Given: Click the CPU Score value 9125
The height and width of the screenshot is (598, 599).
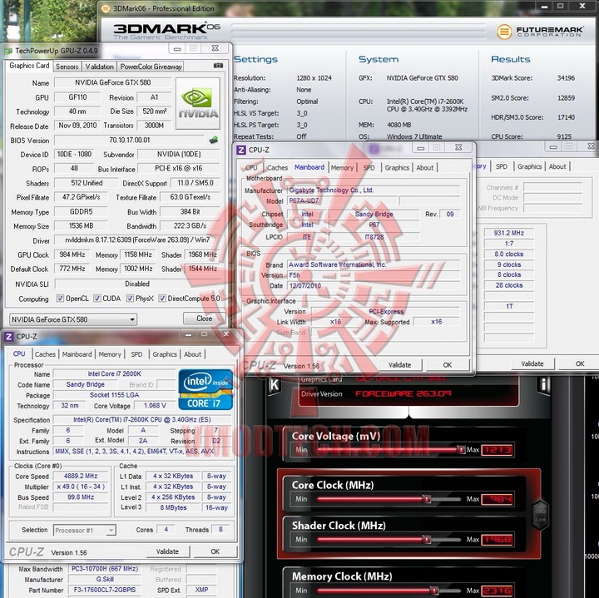Looking at the screenshot, I should (x=564, y=136).
